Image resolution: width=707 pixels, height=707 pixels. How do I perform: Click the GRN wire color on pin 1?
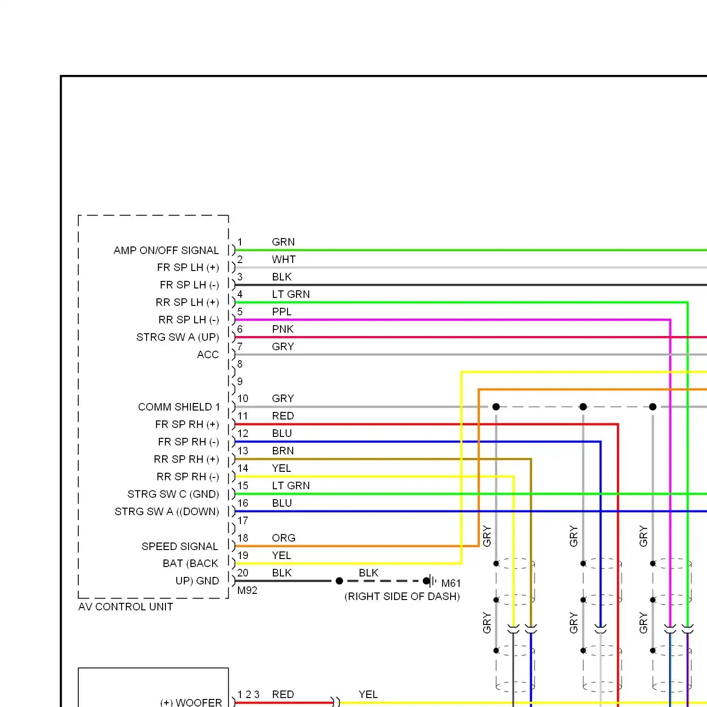tap(283, 242)
